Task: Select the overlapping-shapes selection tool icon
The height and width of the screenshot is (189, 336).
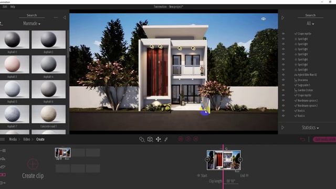Action: click(142, 139)
